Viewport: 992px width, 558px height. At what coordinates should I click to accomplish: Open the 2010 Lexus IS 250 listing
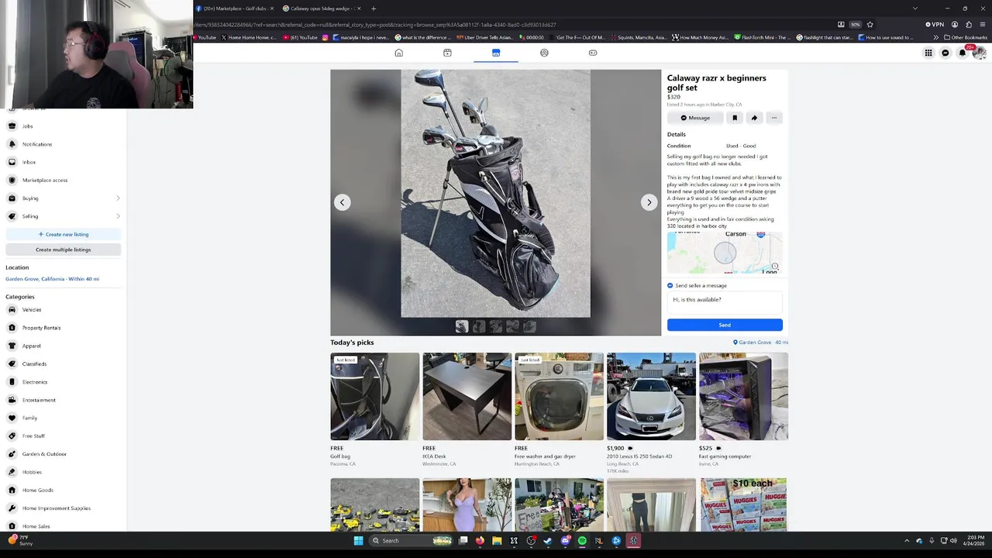651,412
